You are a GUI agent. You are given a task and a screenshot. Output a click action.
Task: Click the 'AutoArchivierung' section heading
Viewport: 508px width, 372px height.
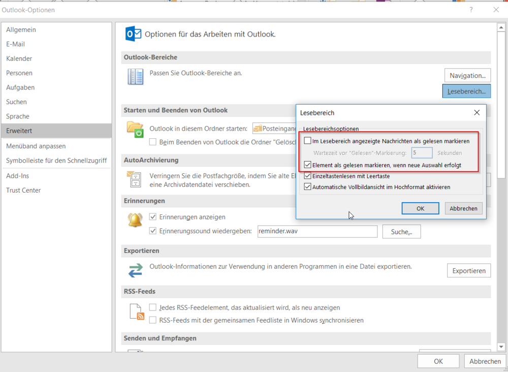(x=151, y=160)
